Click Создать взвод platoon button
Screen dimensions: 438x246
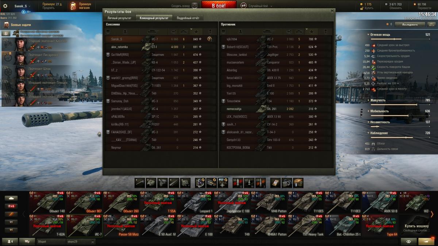click(184, 6)
